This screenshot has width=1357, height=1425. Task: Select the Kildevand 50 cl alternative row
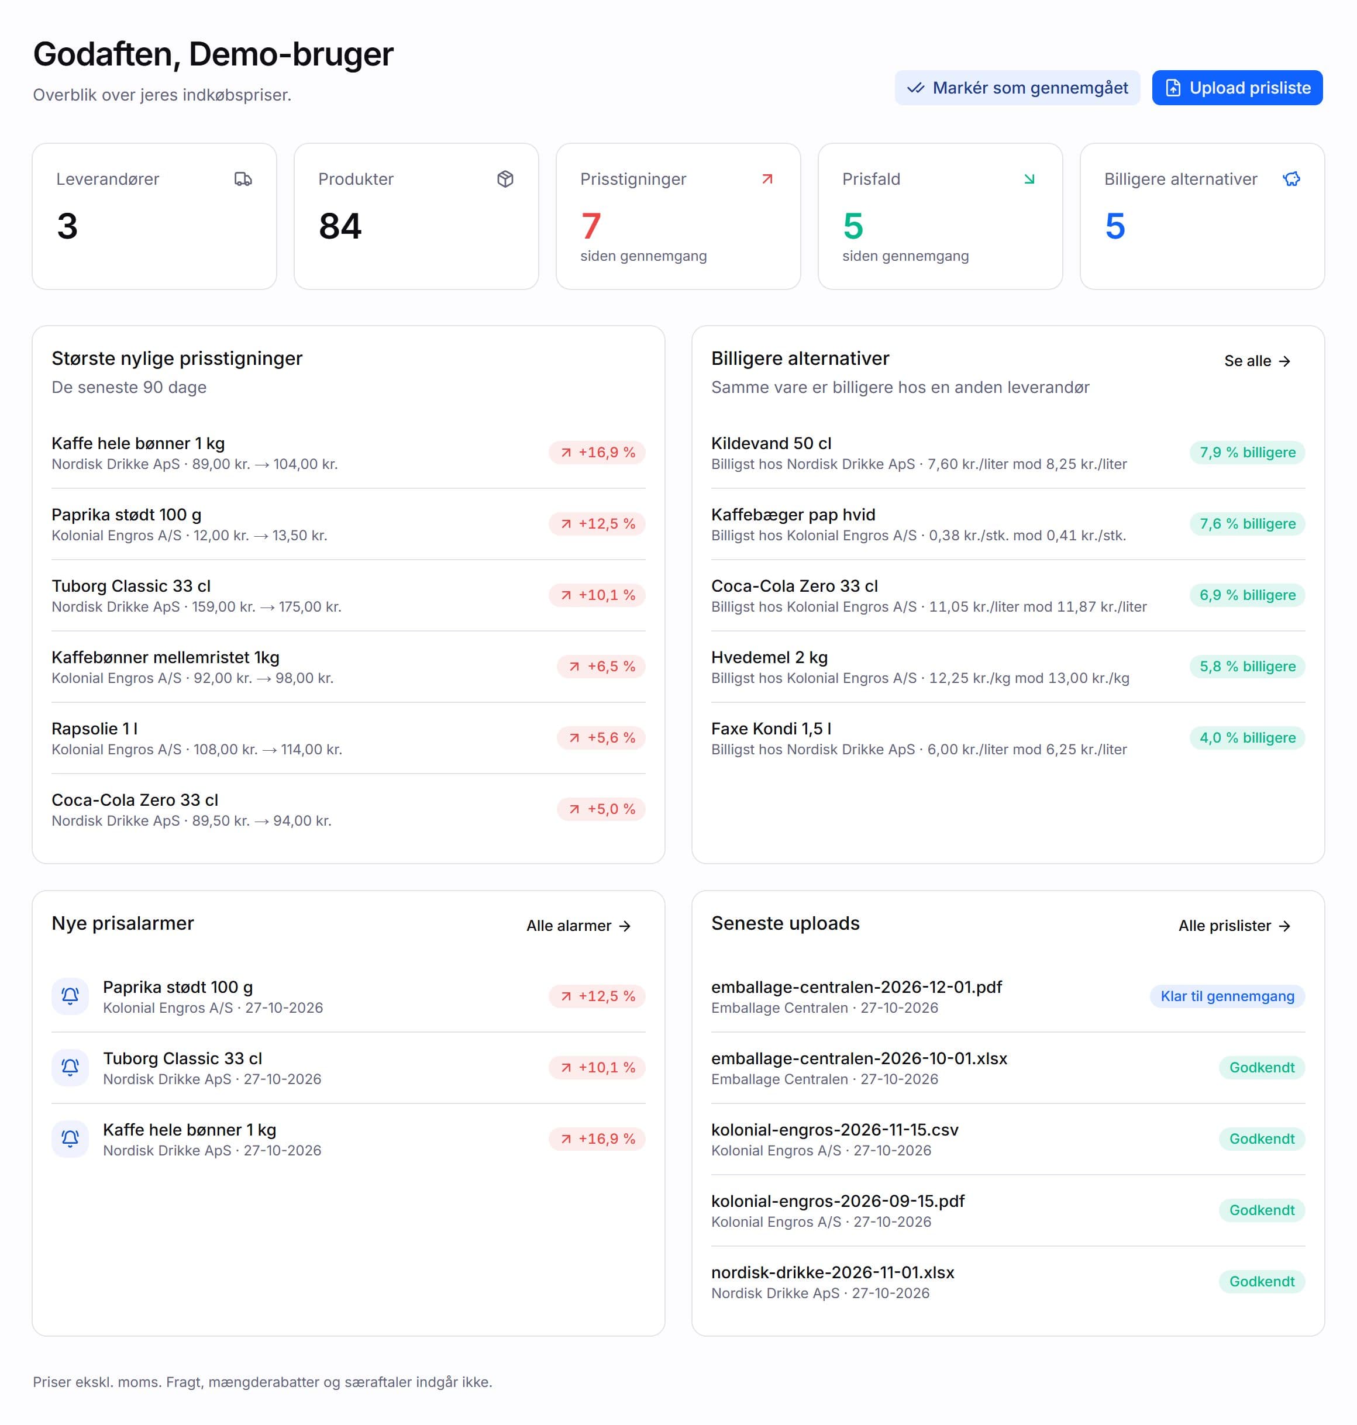pyautogui.click(x=1008, y=453)
